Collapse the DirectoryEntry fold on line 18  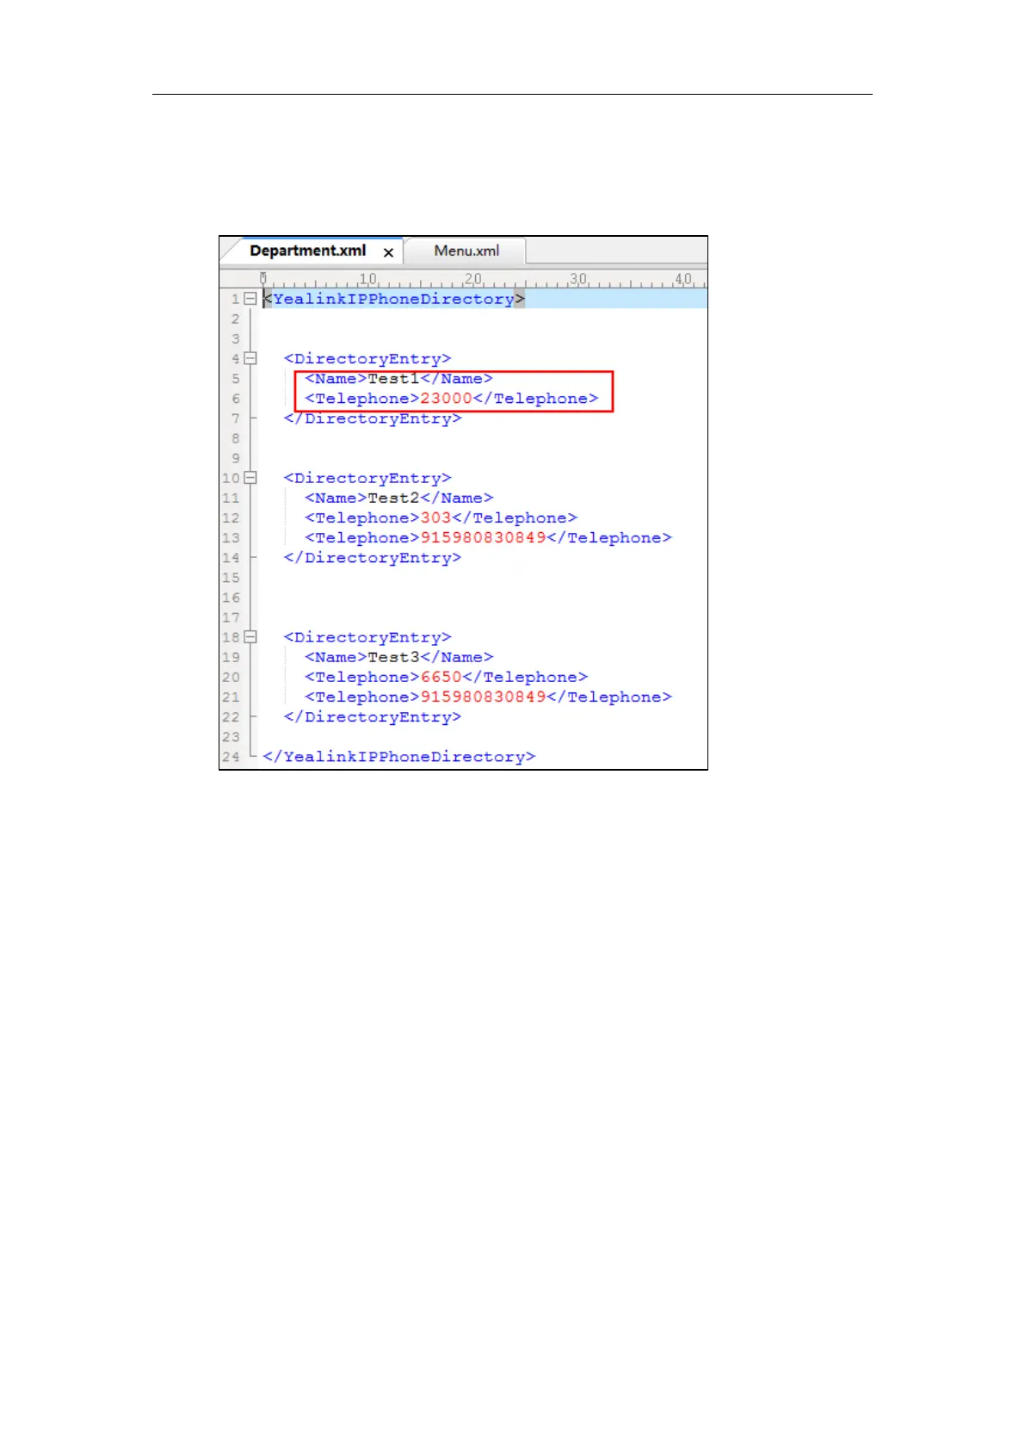pos(250,637)
